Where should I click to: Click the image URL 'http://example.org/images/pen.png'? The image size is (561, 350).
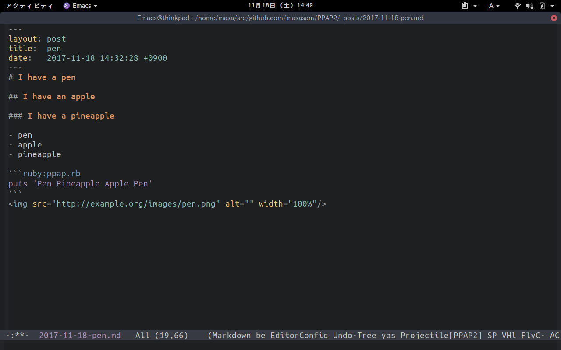(x=136, y=203)
